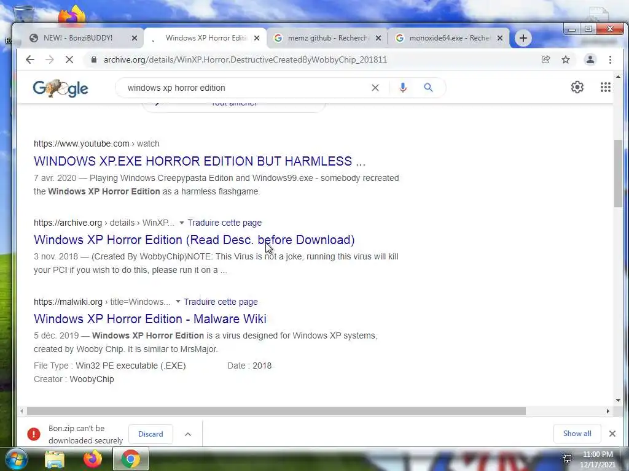Bookmark this page with the star icon
Image resolution: width=629 pixels, height=471 pixels.
pyautogui.click(x=566, y=59)
